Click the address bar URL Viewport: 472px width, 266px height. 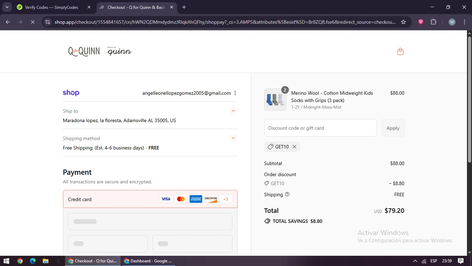click(225, 22)
